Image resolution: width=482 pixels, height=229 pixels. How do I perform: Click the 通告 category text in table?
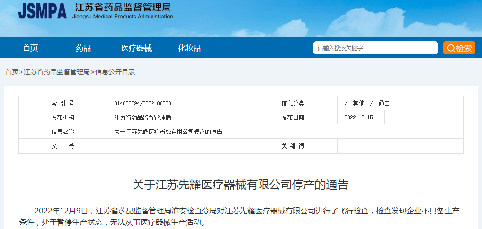tap(384, 103)
